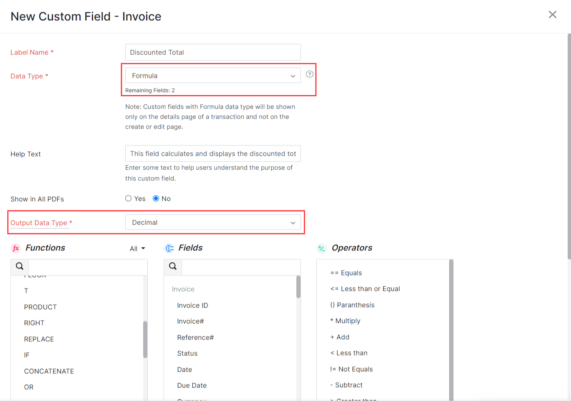Click the Operators panel icon

[x=321, y=248]
